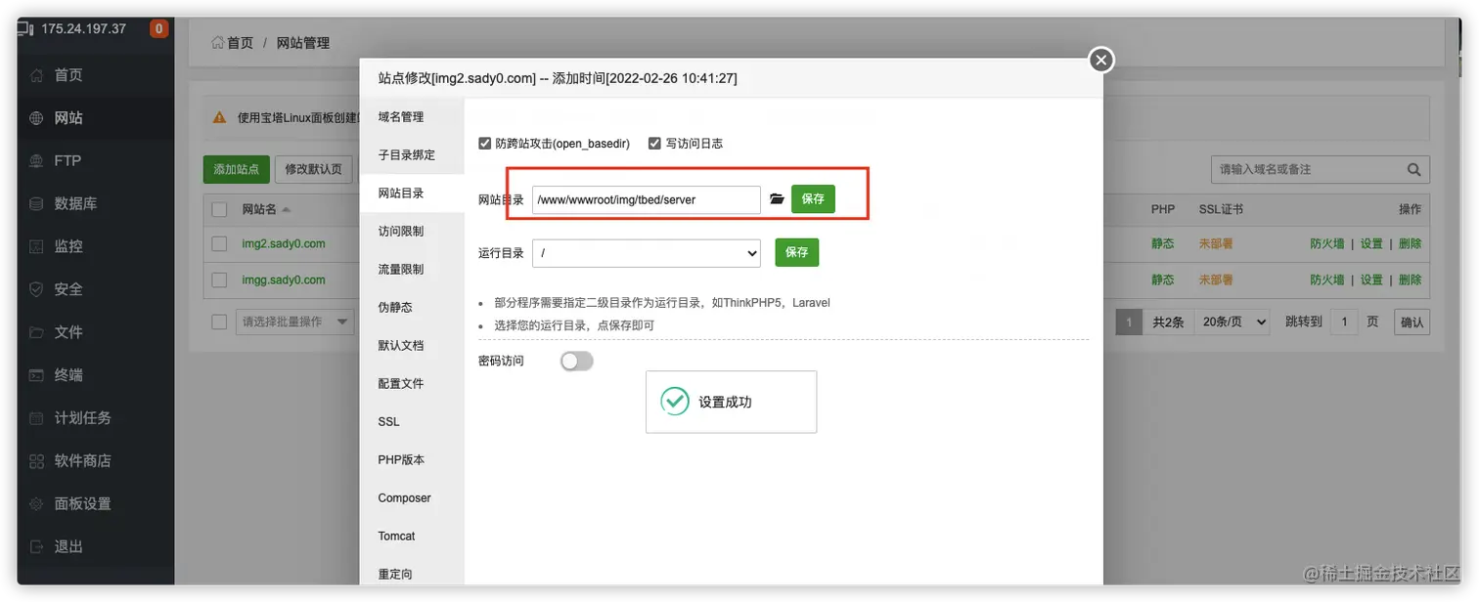Open the img2.sady0.com site link
The height and width of the screenshot is (602, 1479).
[x=284, y=244]
